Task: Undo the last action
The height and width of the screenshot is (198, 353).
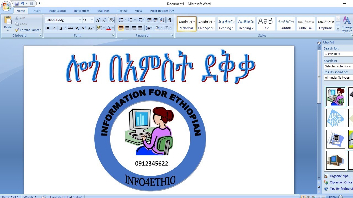Action: [22, 4]
